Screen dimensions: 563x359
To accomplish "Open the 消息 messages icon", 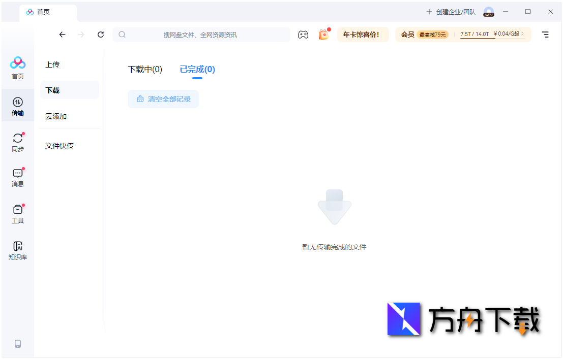I will point(18,177).
